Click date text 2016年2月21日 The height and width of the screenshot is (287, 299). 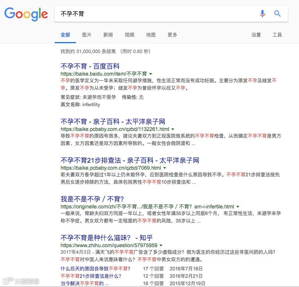point(186,276)
